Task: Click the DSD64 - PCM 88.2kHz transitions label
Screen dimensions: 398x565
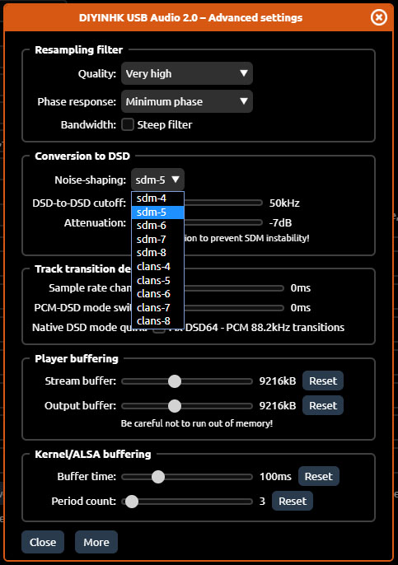Action: tap(265, 328)
